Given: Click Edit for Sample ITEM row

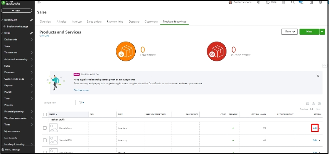Looking at the screenshot, I should (315, 140).
